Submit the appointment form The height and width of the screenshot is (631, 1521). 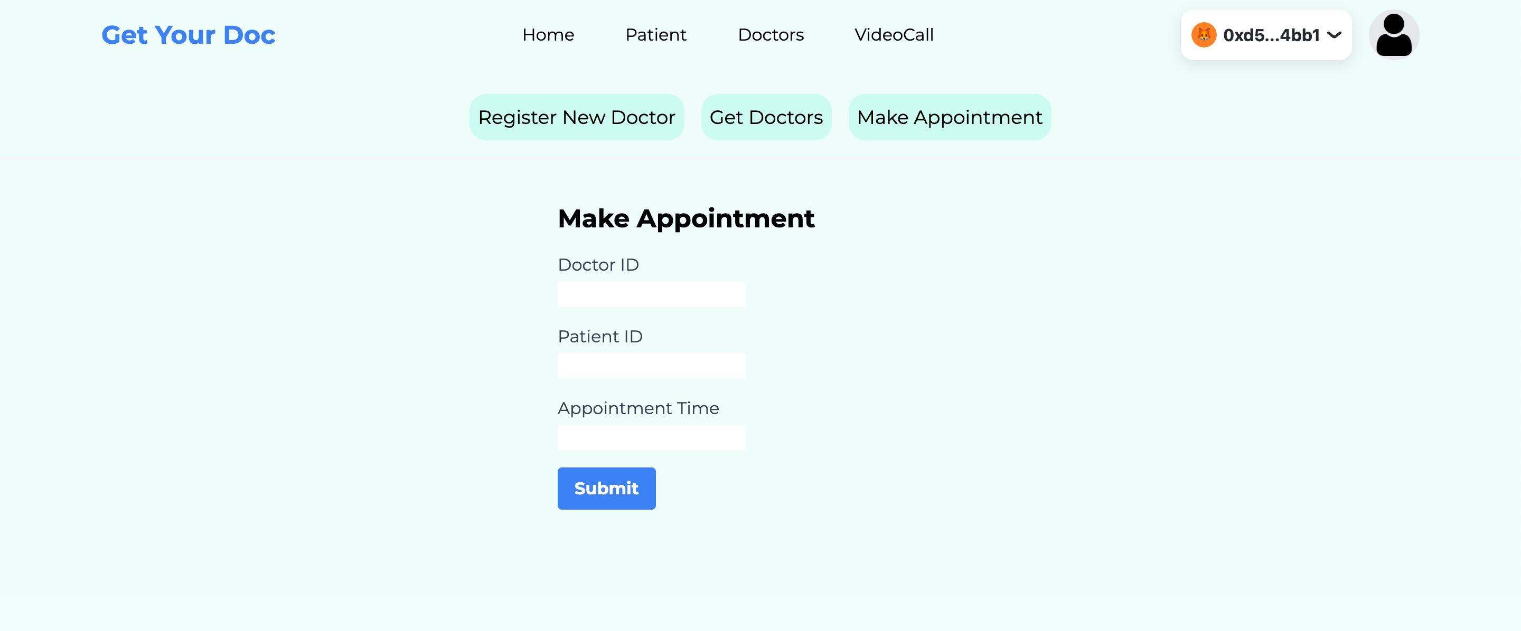pos(606,489)
